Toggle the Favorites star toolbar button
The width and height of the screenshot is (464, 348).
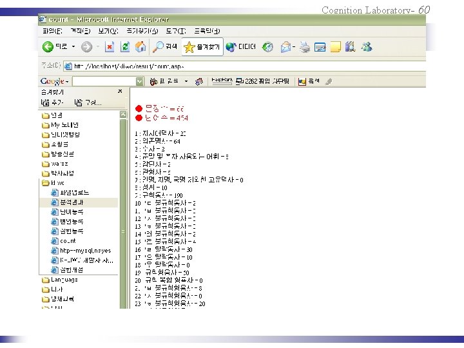coord(202,47)
